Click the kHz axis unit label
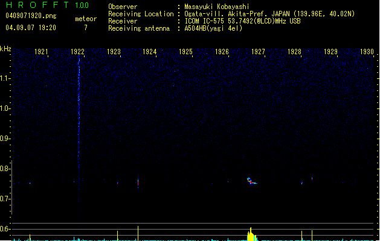Screen dimensions: 380x241 5,49
